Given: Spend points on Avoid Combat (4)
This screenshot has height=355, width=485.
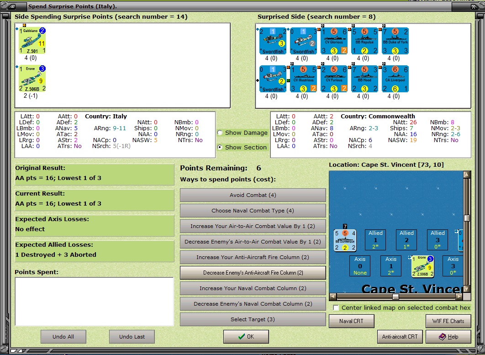Looking at the screenshot, I should [x=253, y=195].
